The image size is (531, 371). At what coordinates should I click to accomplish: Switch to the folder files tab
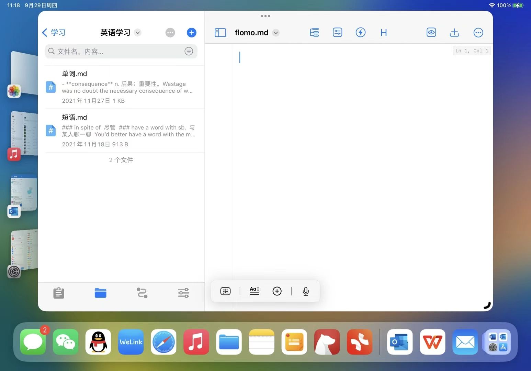tap(100, 293)
